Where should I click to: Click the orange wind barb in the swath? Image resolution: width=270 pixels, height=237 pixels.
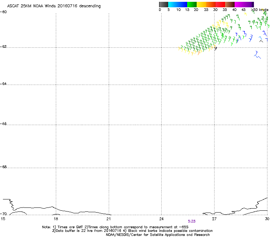point(199,53)
